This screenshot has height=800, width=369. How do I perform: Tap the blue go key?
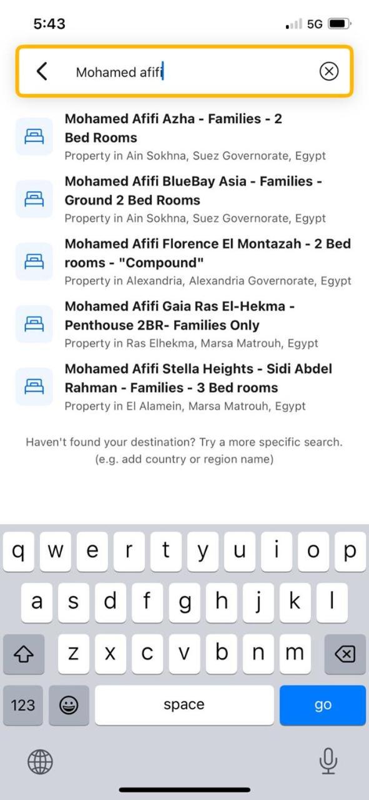coord(323,705)
